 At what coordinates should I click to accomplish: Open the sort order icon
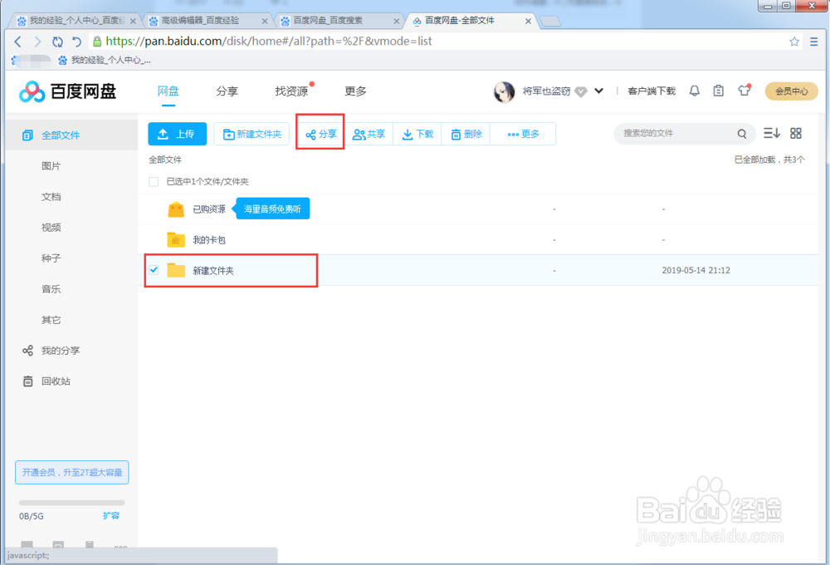771,134
